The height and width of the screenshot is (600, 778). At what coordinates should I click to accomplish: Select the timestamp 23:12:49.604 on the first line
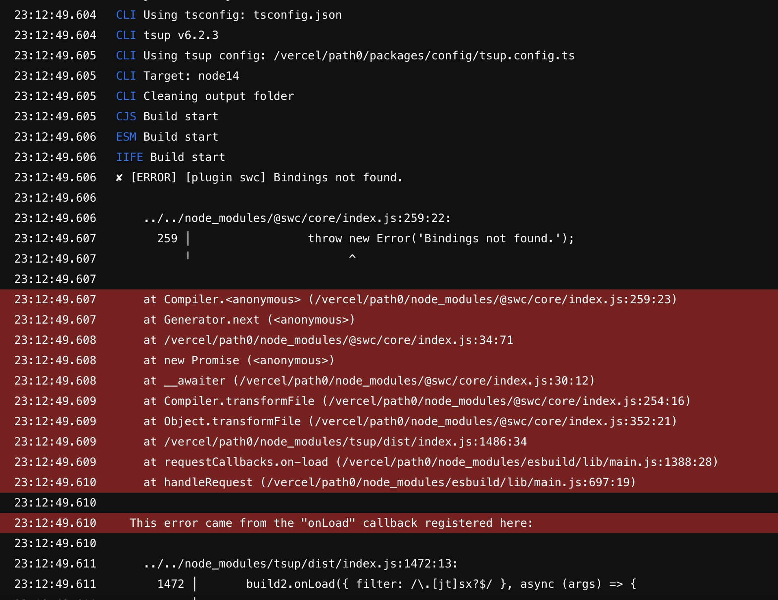coord(55,15)
